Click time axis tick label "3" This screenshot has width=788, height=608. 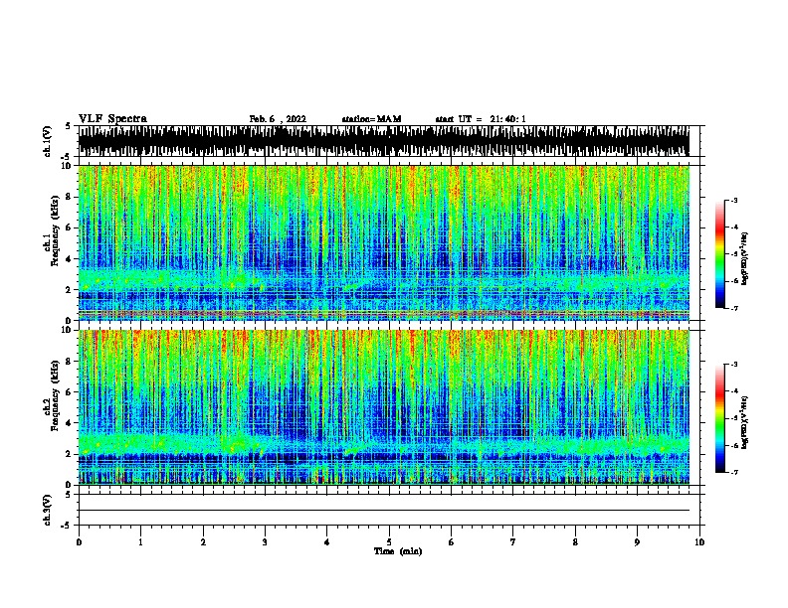[x=265, y=542]
